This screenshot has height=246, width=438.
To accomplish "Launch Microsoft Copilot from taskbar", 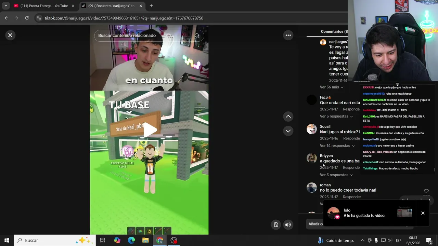I will pos(117,240).
